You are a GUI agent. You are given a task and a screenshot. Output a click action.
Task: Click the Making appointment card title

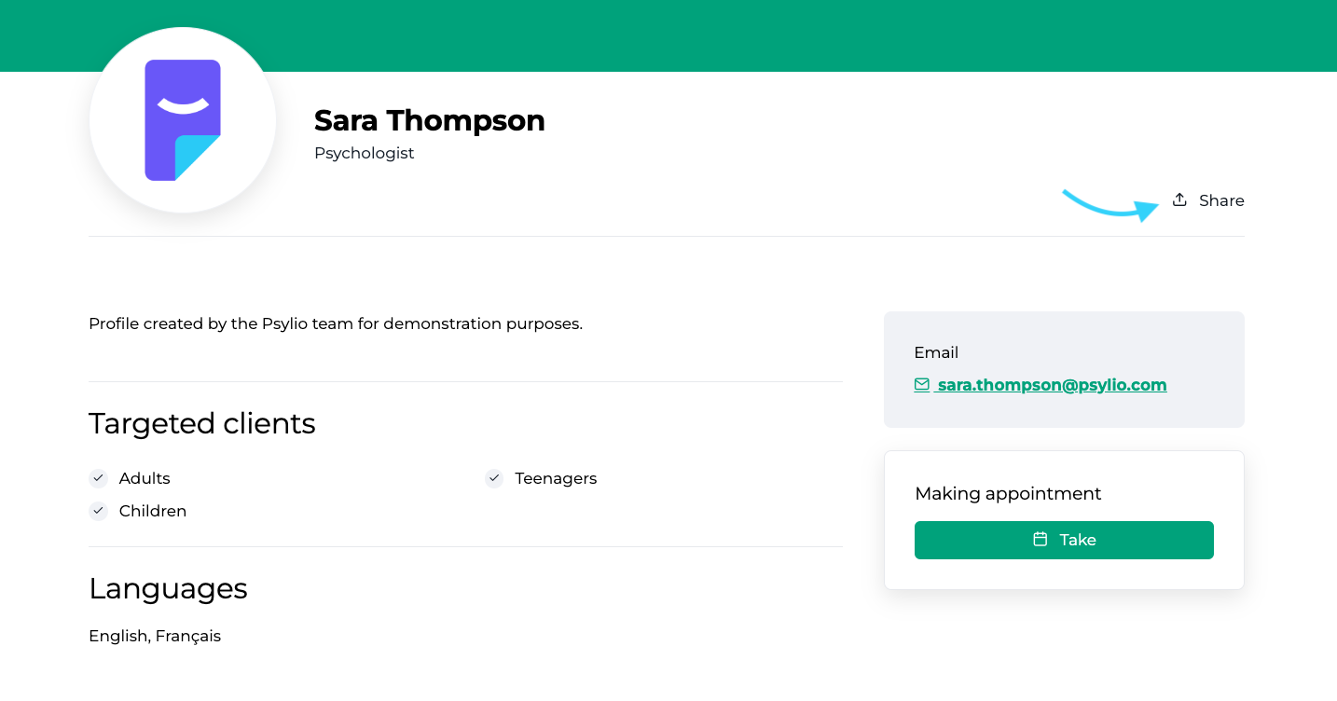[x=1008, y=493]
